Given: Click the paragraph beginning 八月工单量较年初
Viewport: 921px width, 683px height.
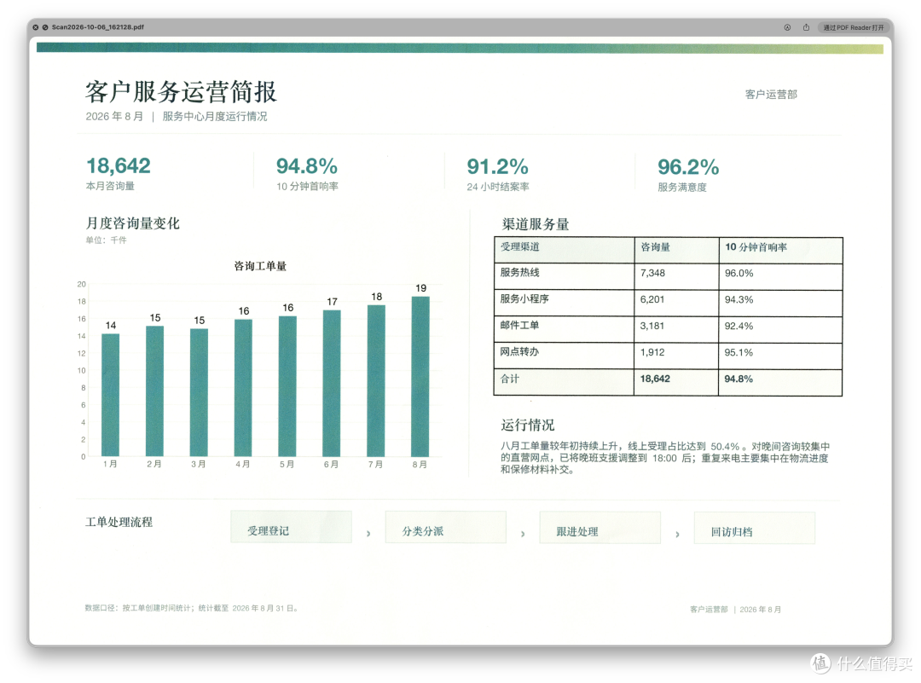Looking at the screenshot, I should coord(665,458).
